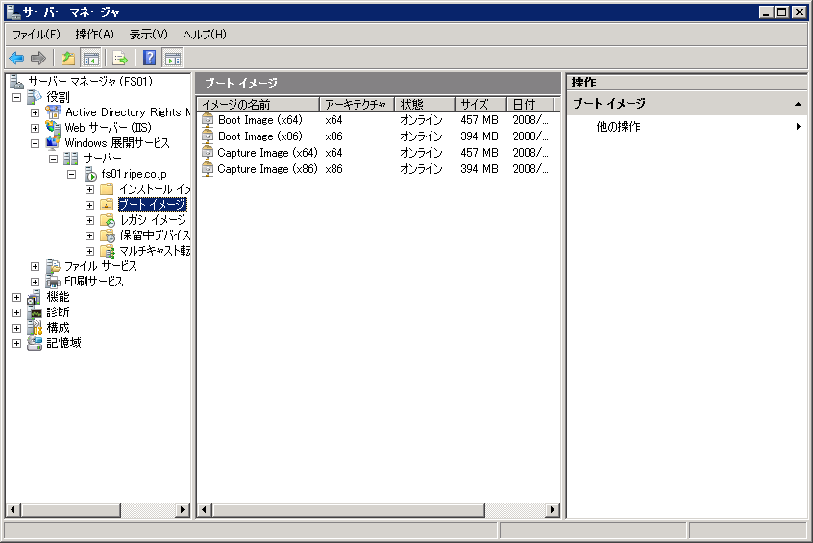Click the Boot Image (x64) icon
The image size is (813, 543).
coord(208,120)
